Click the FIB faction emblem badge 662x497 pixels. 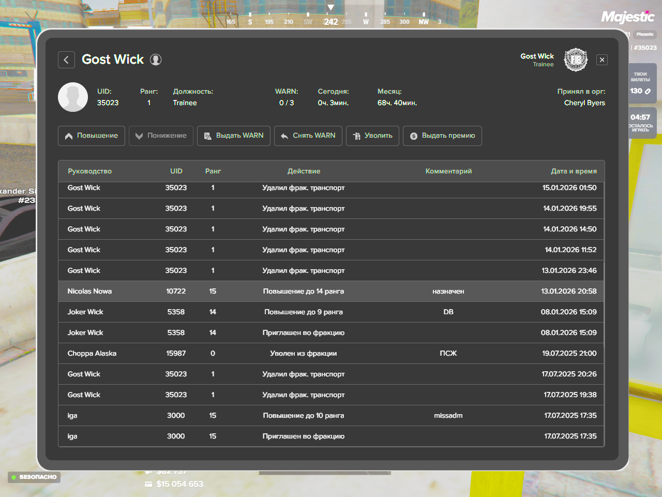coord(576,60)
